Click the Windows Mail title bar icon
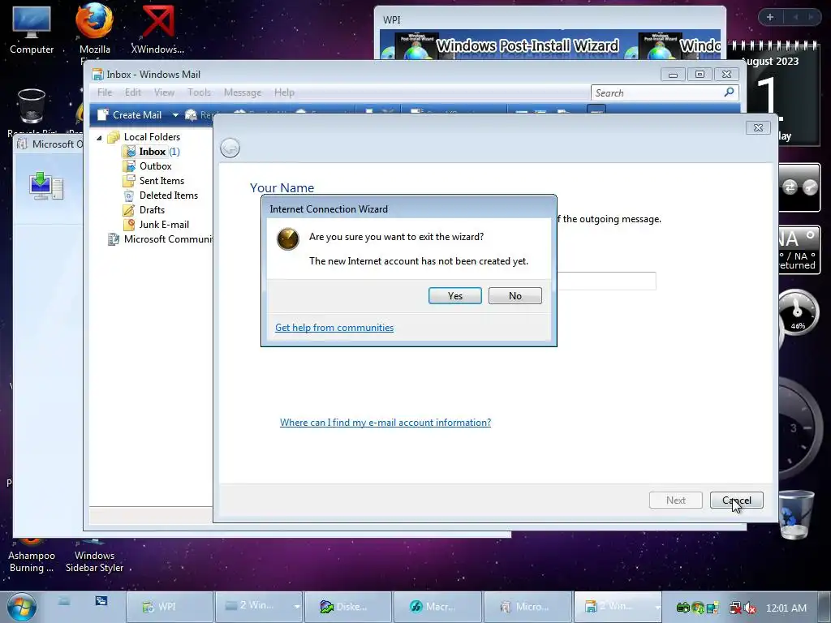This screenshot has height=623, width=831. click(x=97, y=74)
